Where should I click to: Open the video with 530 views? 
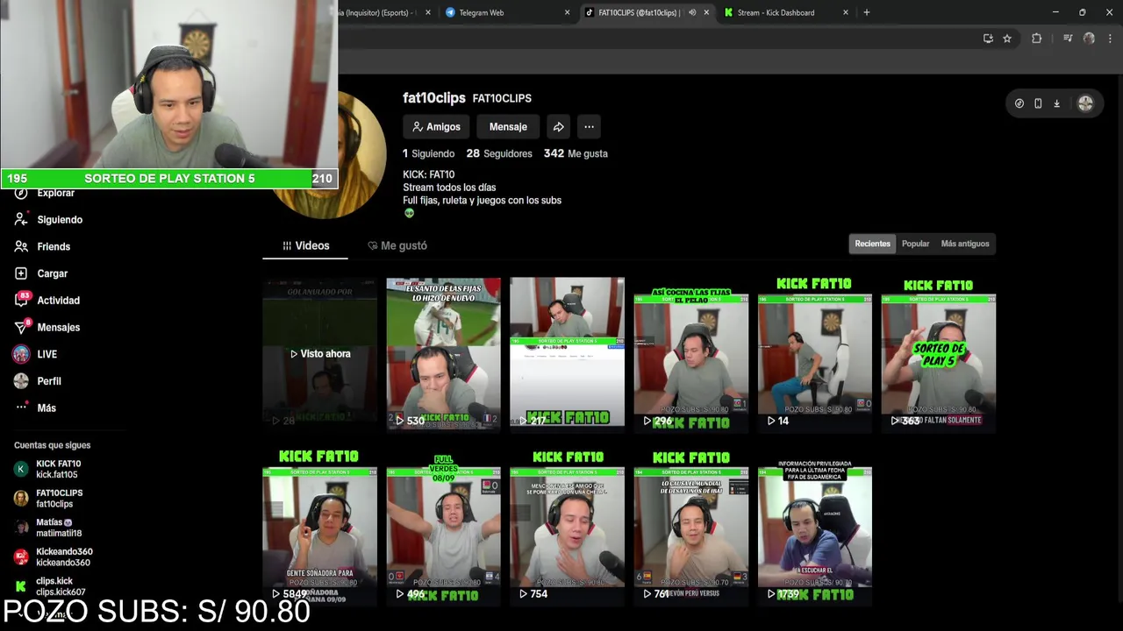click(444, 353)
